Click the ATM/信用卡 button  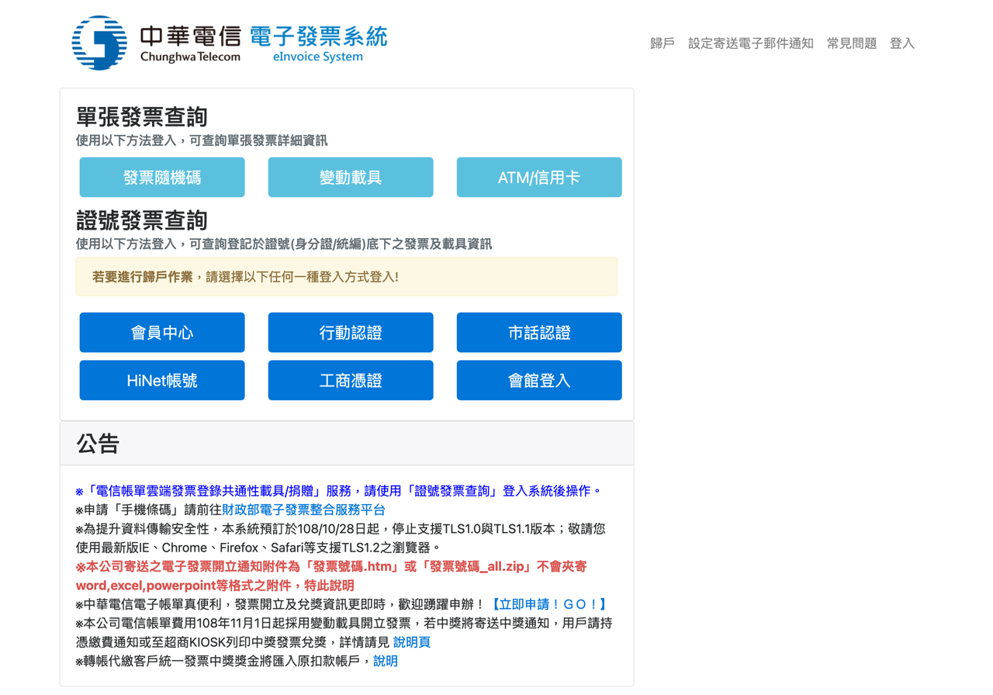(x=539, y=177)
